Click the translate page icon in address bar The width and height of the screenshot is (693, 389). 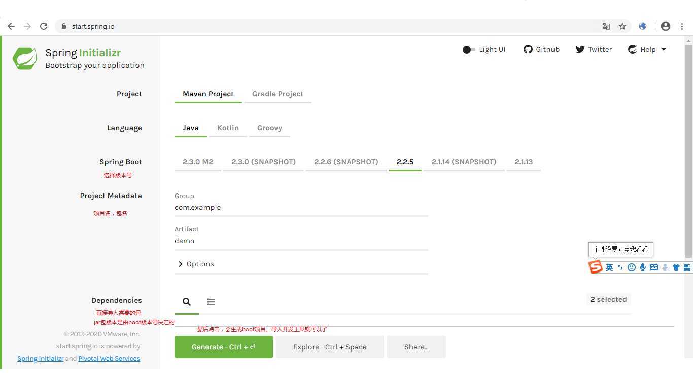coord(606,26)
